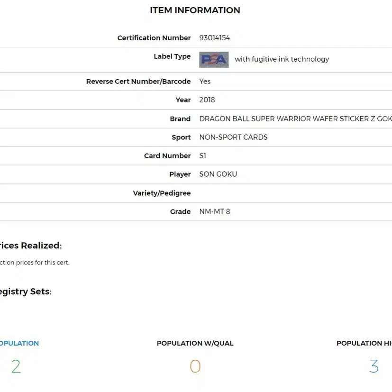Click the player name SON GOKU
This screenshot has width=392, height=392.
[218, 174]
